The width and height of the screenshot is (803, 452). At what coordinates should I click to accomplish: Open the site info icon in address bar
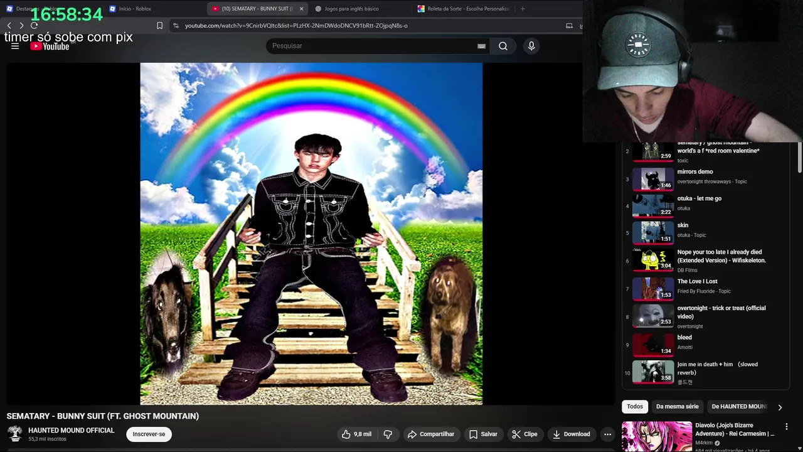(x=176, y=26)
